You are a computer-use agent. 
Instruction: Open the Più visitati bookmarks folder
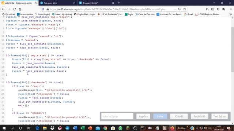[x=9, y=14]
